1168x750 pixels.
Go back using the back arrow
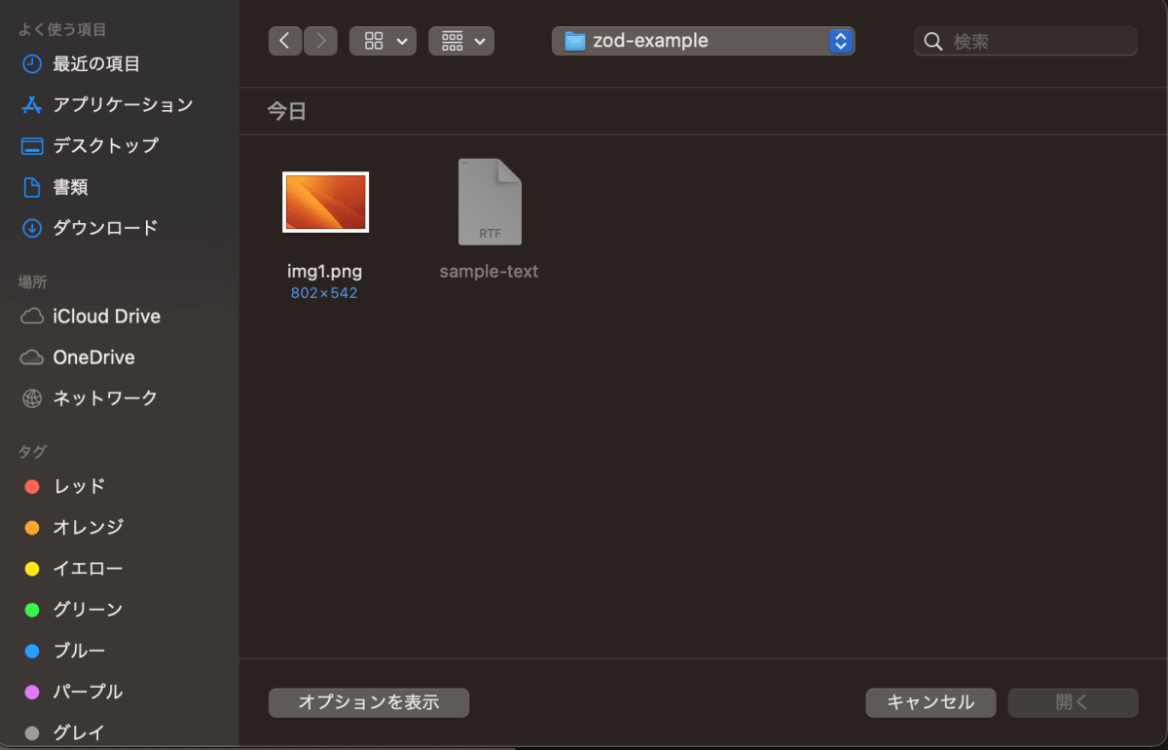pos(284,40)
